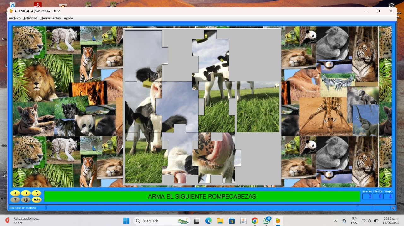Open Google Chrome from the taskbar
Viewport: 404px width, 226px height.
(255, 221)
